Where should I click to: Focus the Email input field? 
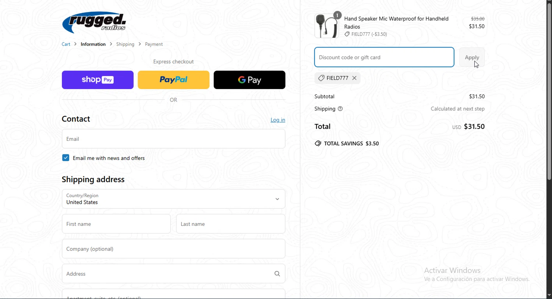(x=174, y=139)
